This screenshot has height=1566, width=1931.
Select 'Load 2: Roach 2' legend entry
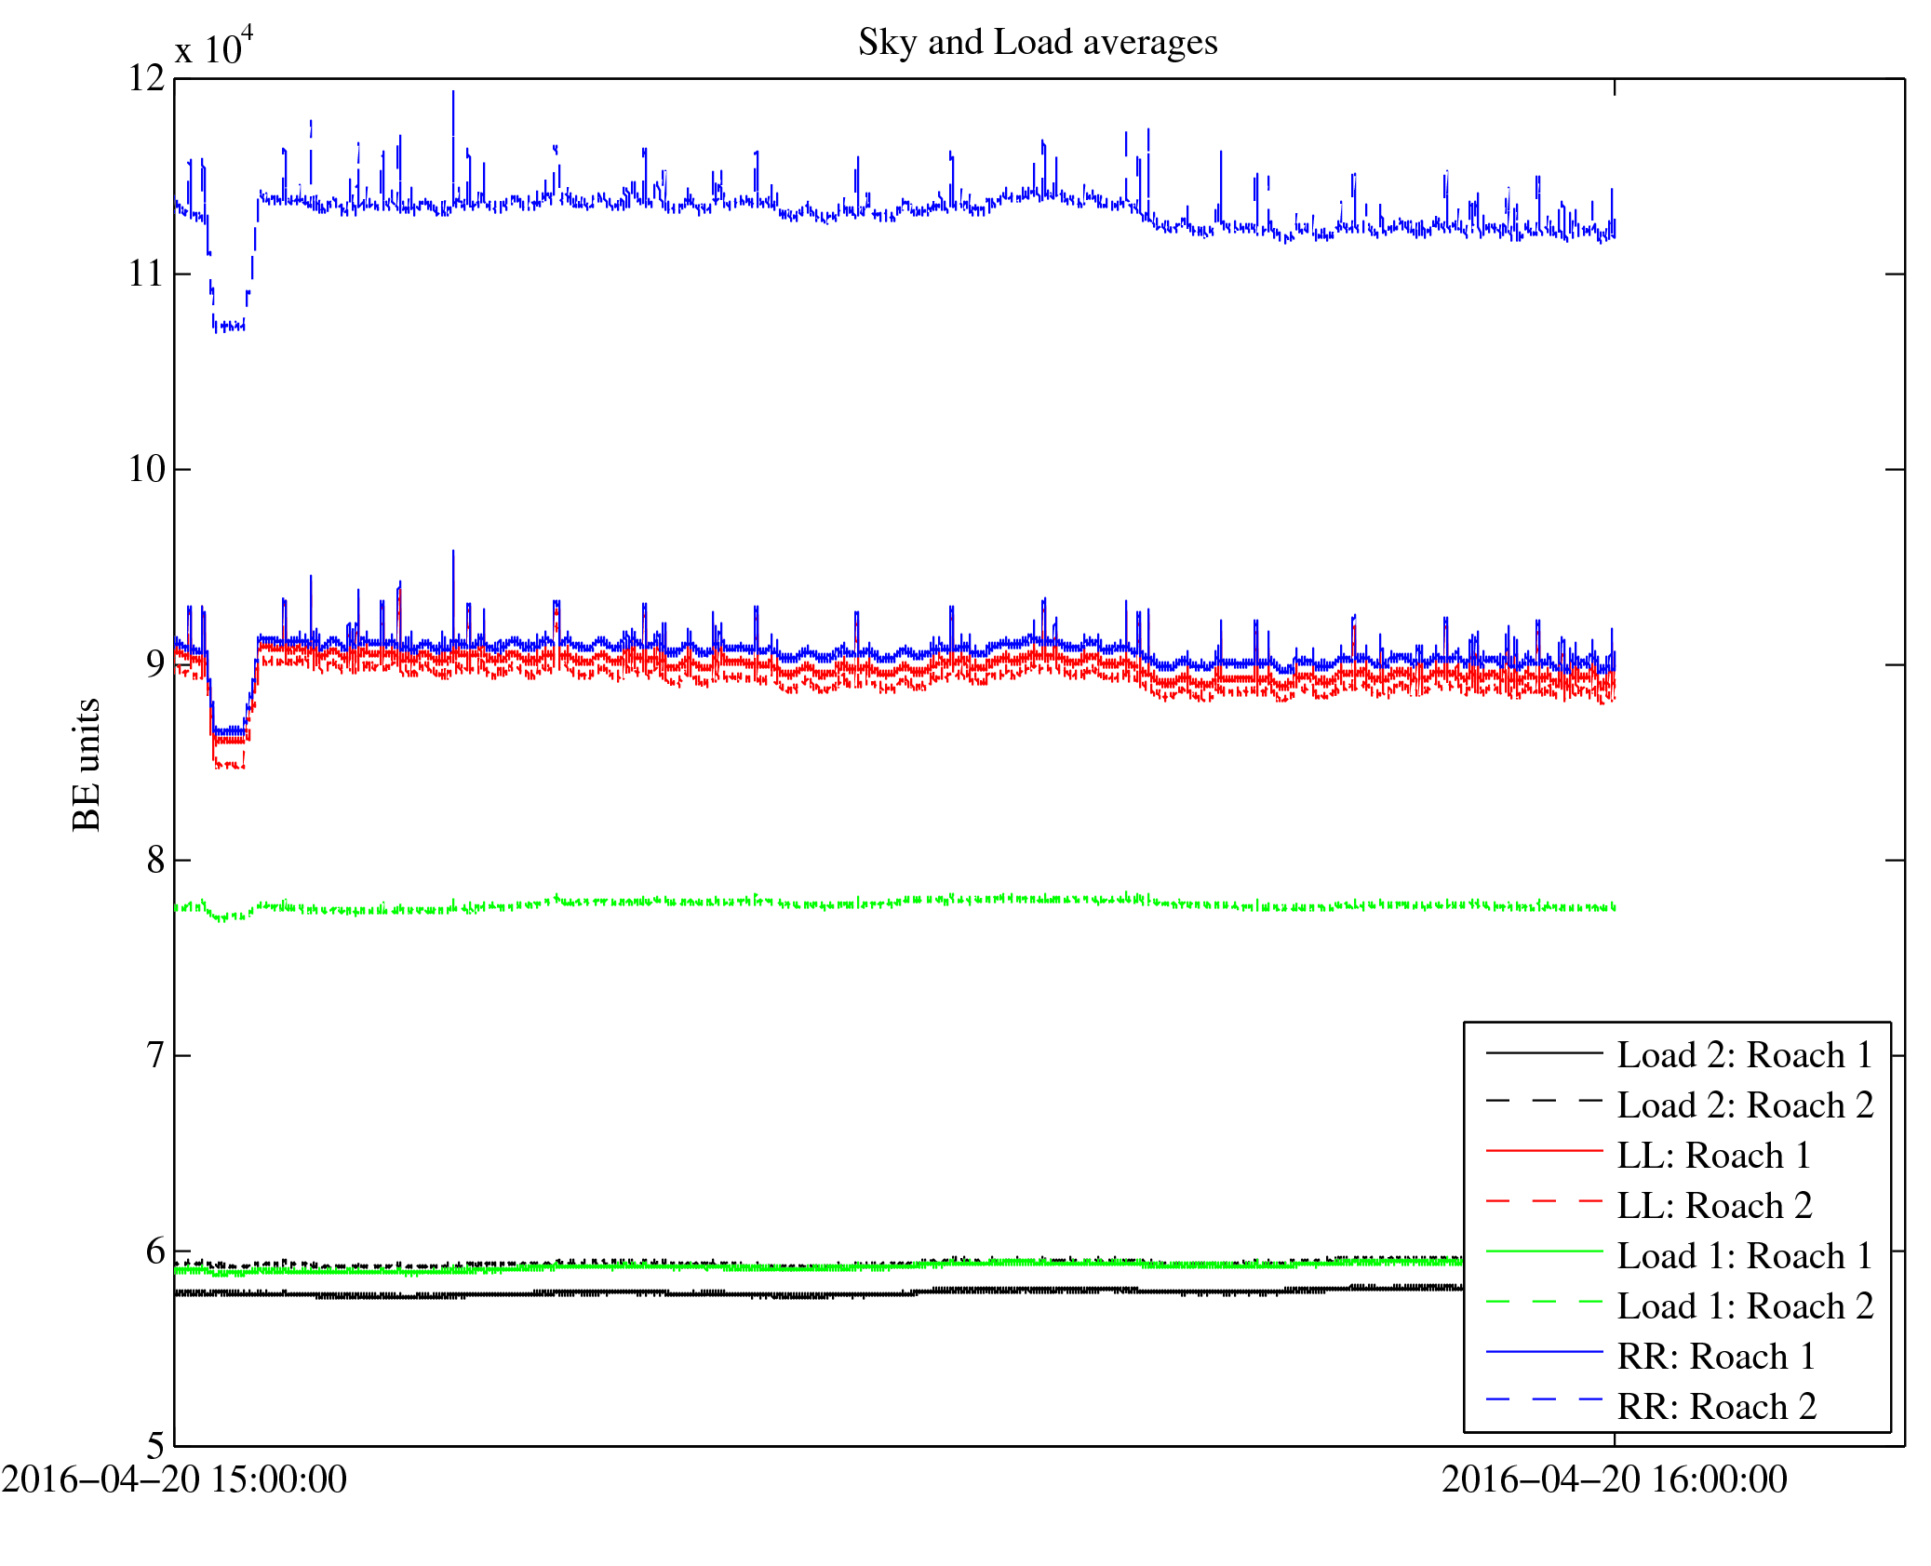point(1744,1105)
